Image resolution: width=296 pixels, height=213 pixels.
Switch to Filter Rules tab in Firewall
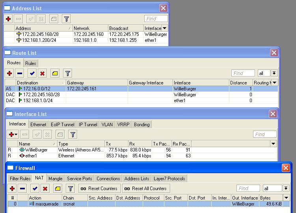click(x=20, y=179)
